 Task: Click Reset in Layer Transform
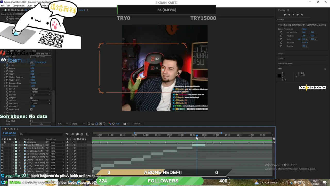(x=305, y=29)
